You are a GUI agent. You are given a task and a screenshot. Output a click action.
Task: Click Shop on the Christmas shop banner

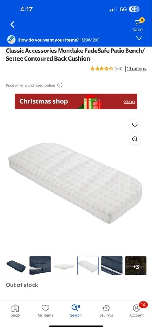(x=129, y=102)
